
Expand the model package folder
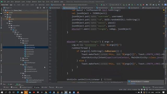[x=21, y=58]
